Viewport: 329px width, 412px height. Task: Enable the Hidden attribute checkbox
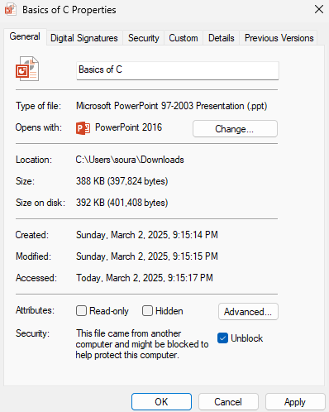pos(147,311)
